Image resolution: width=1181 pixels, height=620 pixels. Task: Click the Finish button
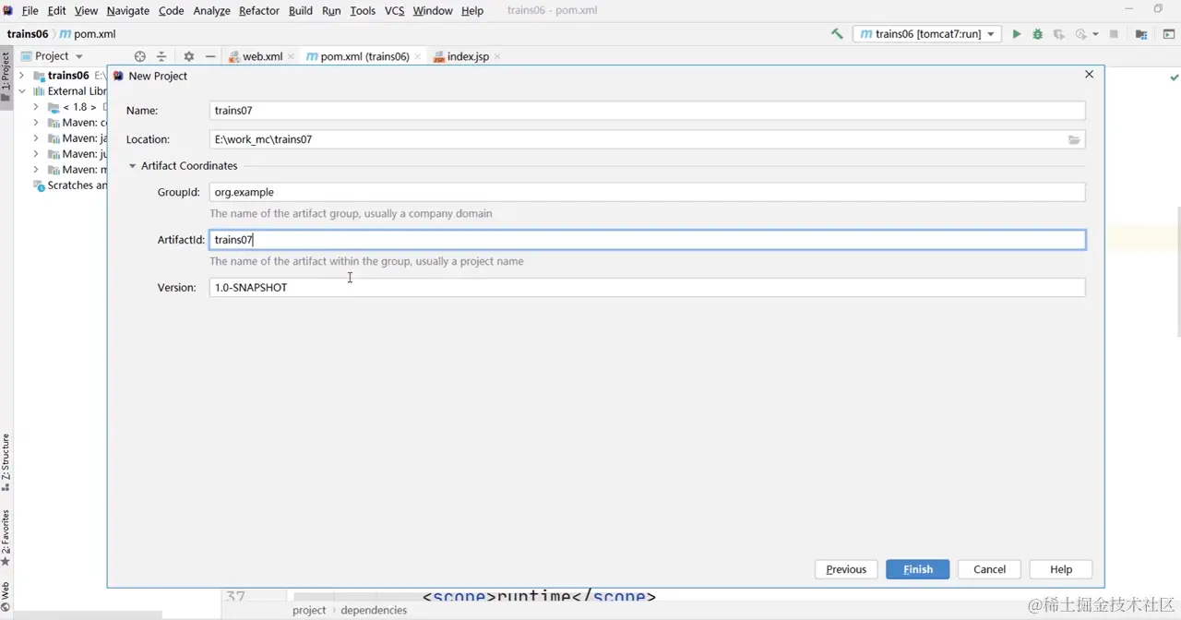pos(918,569)
